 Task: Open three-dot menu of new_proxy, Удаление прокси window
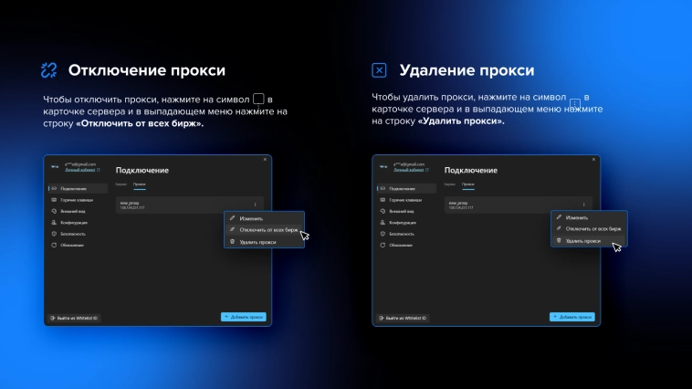(584, 205)
